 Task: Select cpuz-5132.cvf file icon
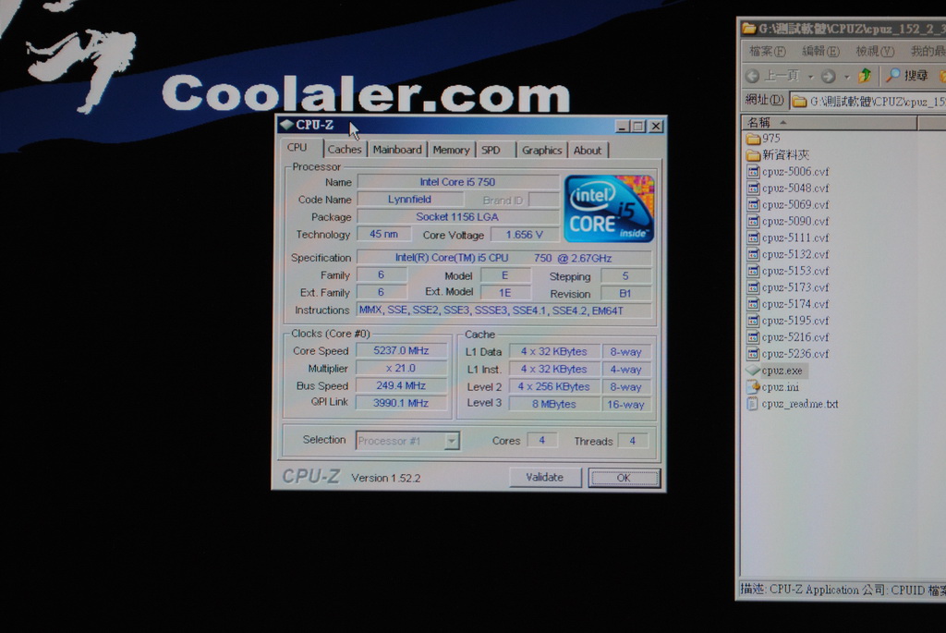[x=753, y=254]
